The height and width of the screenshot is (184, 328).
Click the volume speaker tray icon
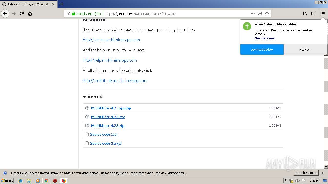[298, 181]
